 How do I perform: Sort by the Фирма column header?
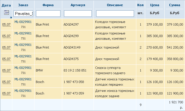click(x=48, y=5)
